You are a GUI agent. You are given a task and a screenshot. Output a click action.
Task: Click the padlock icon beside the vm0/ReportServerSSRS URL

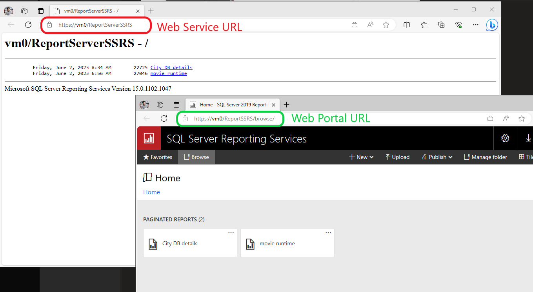pyautogui.click(x=49, y=25)
